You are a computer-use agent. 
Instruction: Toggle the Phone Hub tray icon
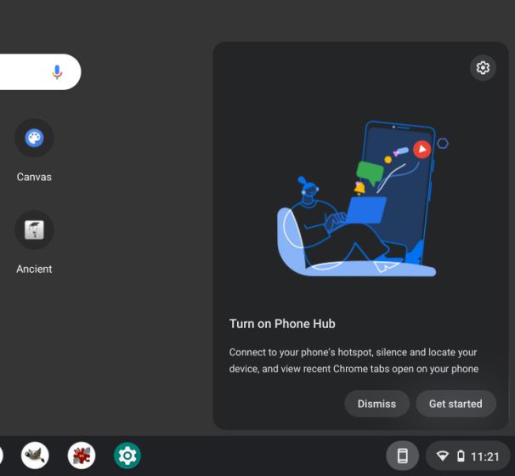(402, 456)
